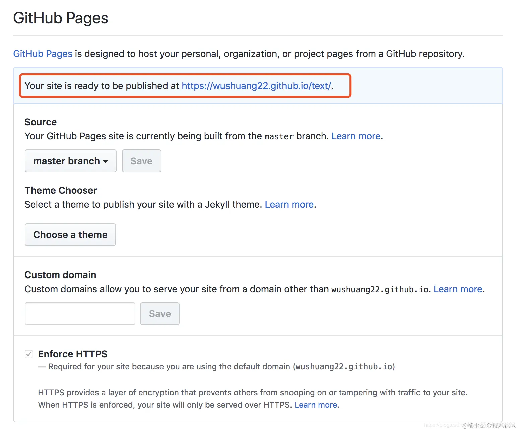The height and width of the screenshot is (431, 518).
Task: Click the master code text in Source description
Action: pyautogui.click(x=279, y=136)
